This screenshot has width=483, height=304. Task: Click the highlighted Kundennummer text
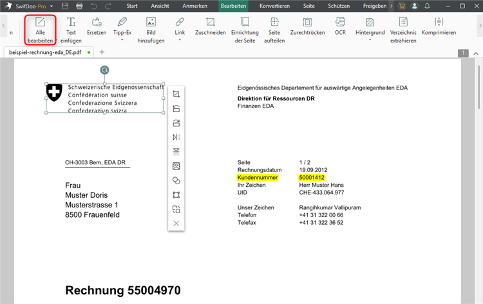point(257,177)
